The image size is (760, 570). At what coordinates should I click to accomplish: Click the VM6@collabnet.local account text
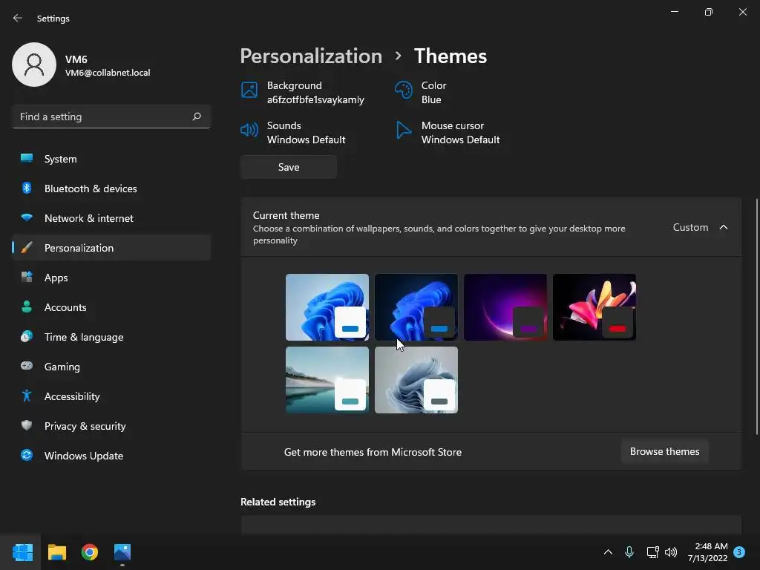pyautogui.click(x=108, y=73)
